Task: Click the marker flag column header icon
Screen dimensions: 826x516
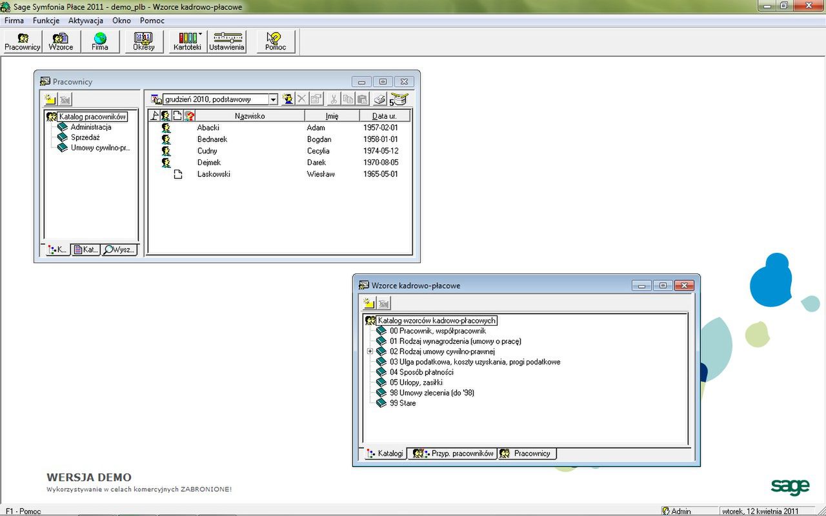Action: tap(154, 116)
